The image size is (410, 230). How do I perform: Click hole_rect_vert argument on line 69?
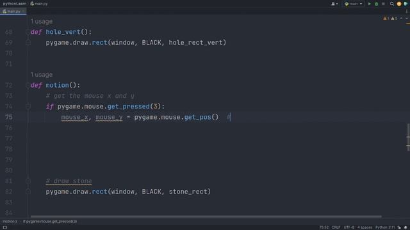pos(195,43)
